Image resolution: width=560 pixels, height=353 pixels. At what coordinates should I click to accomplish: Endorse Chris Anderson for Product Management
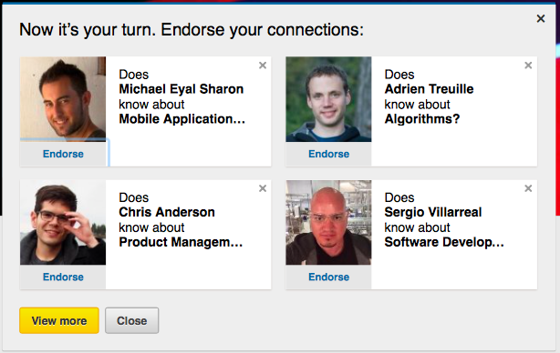(x=63, y=277)
